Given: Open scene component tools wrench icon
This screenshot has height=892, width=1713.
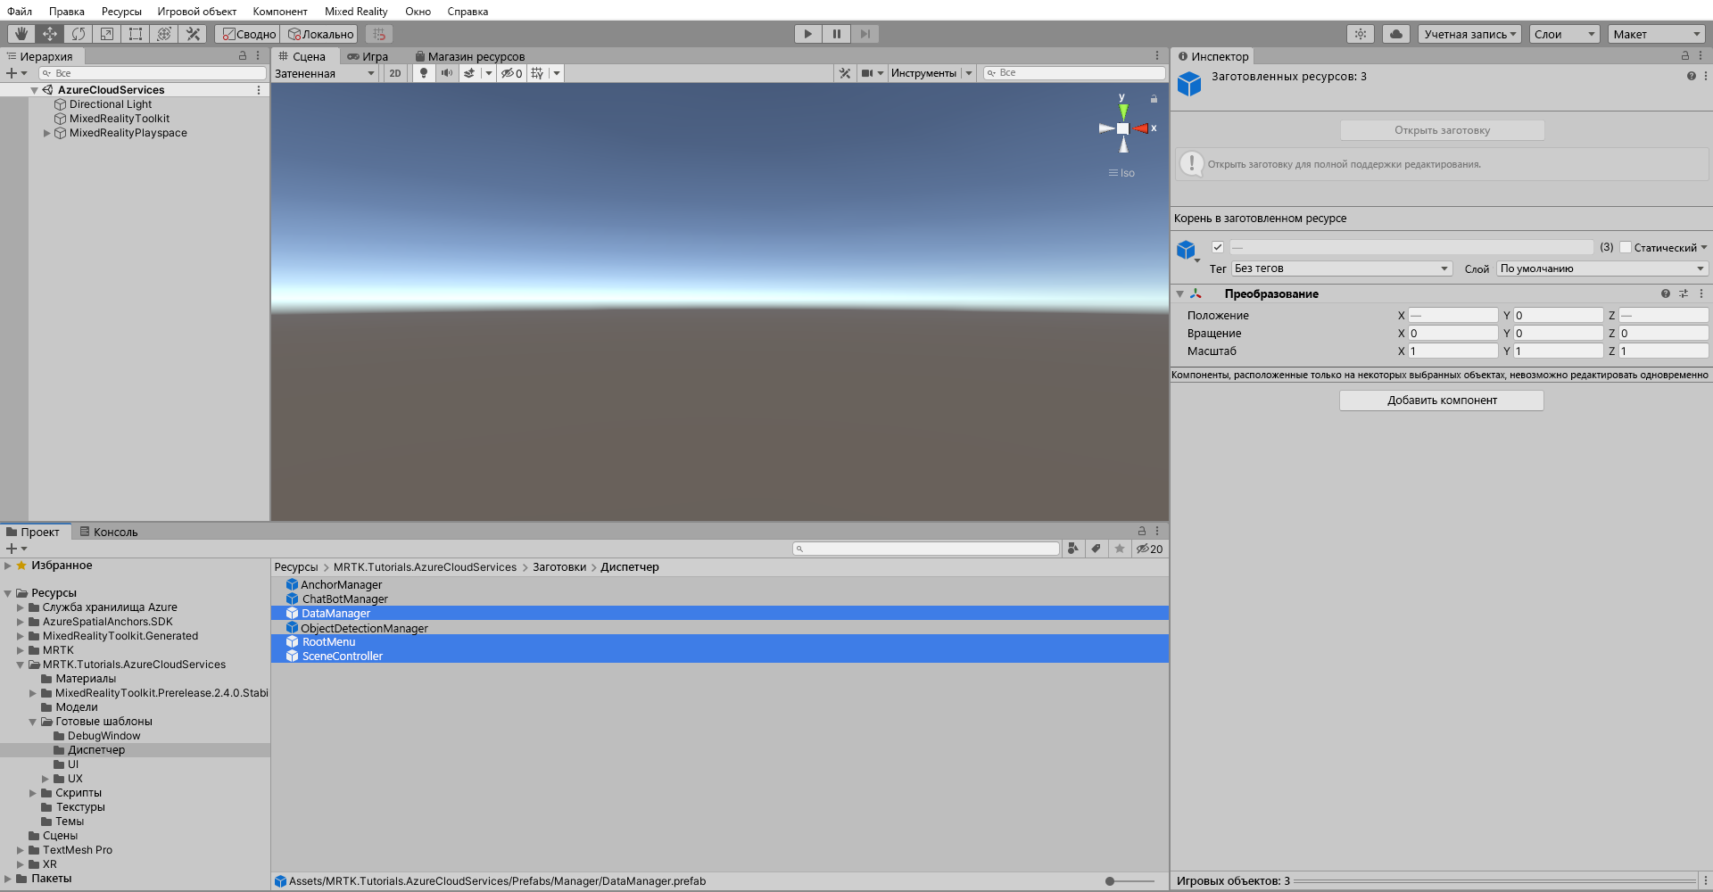Looking at the screenshot, I should 845,73.
